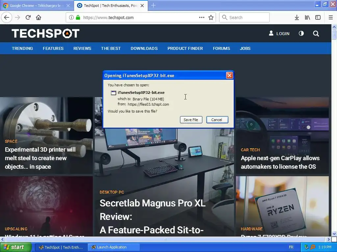This screenshot has width=337, height=252.
Task: Open the TRENDING nav menu
Action: point(22,49)
